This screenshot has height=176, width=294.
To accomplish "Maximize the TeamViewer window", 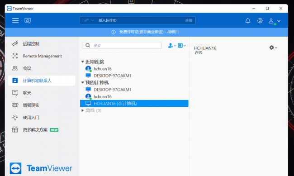I will click(267, 9).
